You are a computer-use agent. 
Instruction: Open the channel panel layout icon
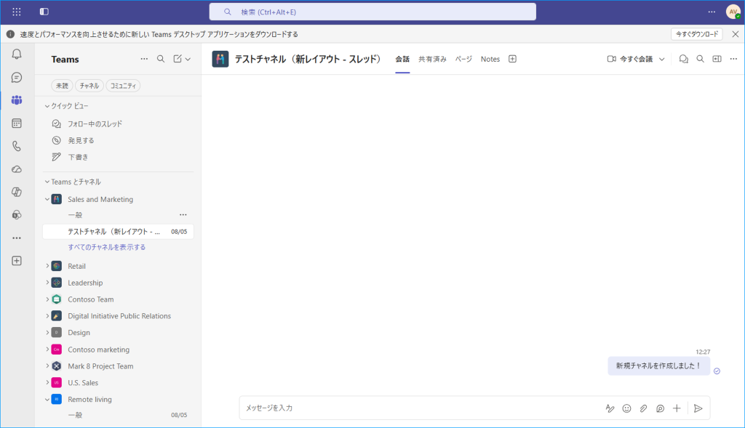tap(717, 59)
